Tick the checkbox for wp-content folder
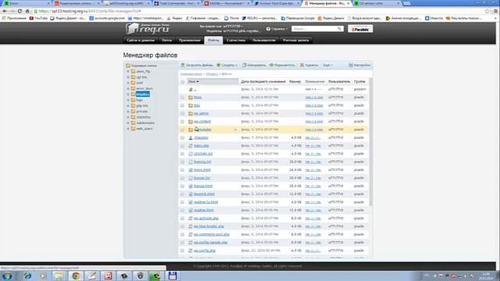This screenshot has height=281, width=500. [182, 122]
